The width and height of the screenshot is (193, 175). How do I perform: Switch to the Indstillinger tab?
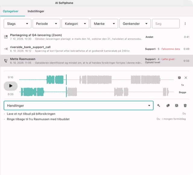[36, 11]
